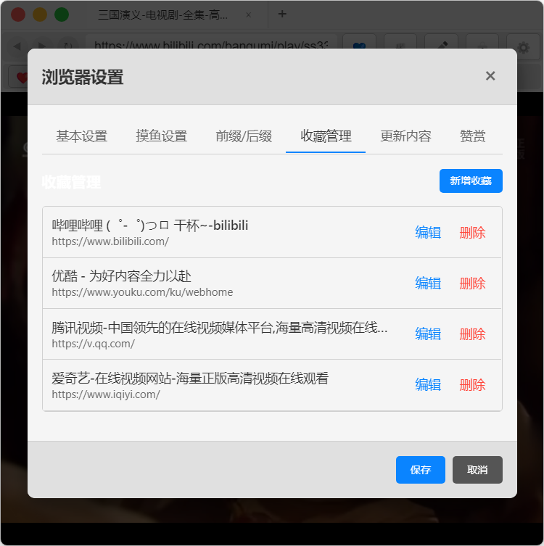Viewport: 544px width, 546px height.
Task: Close the 三国演义 browser tab
Action: click(x=248, y=15)
